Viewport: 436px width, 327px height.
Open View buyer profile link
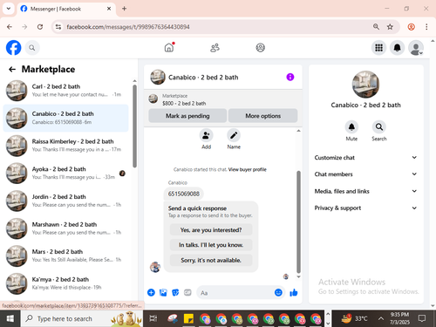(x=247, y=169)
